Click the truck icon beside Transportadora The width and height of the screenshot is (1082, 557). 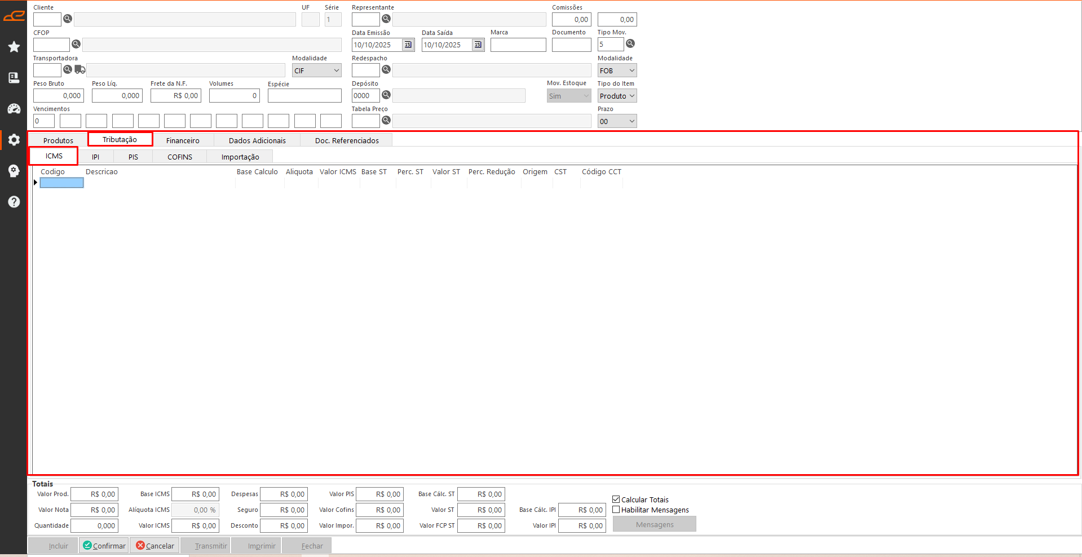(80, 70)
